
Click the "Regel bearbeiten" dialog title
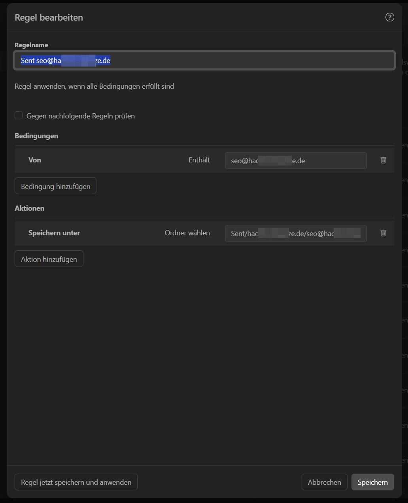point(49,17)
